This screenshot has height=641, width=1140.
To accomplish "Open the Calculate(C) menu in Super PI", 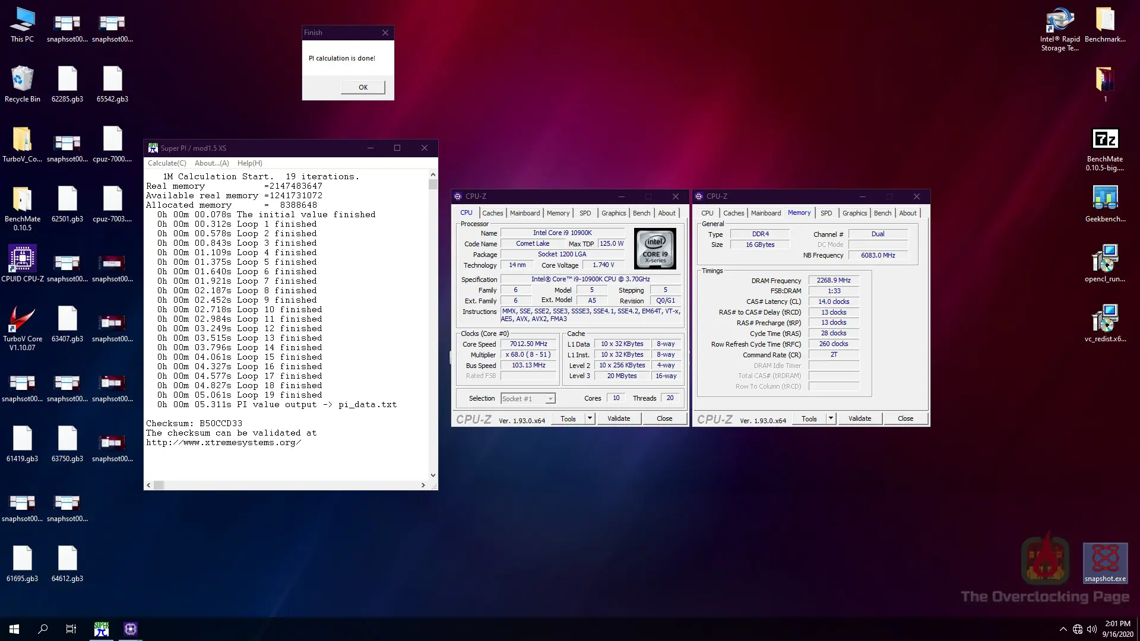I will tap(167, 163).
